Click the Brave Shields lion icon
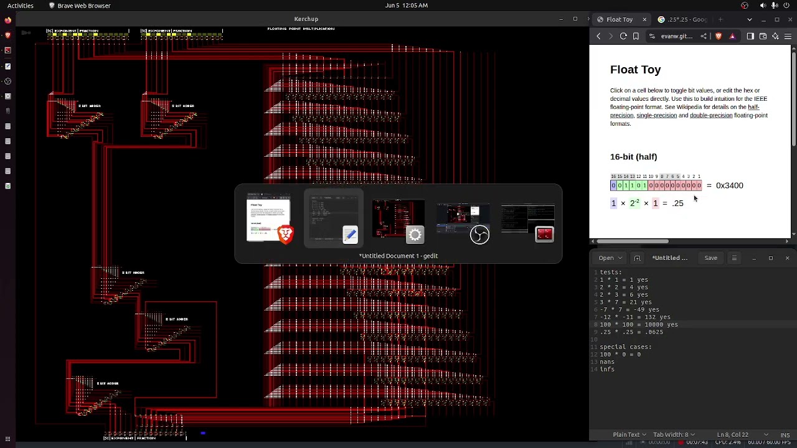The width and height of the screenshot is (797, 448). point(718,36)
